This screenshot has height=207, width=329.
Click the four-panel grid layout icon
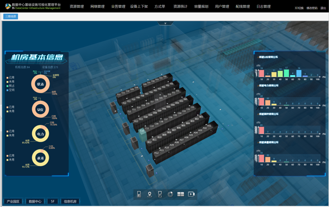pyautogui.click(x=181, y=194)
